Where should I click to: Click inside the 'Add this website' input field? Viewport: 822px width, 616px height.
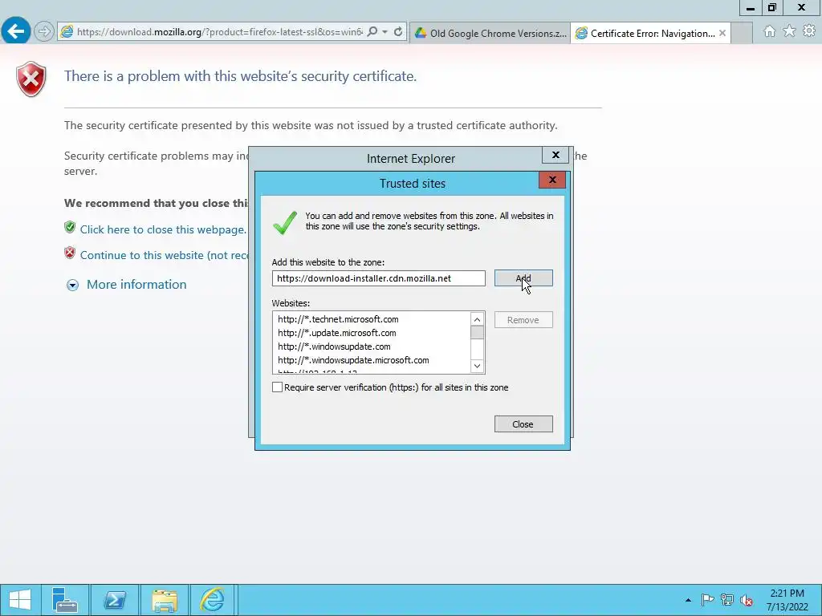point(379,278)
